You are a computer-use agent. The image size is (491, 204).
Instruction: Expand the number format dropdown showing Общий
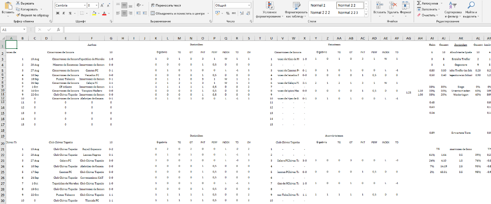point(249,5)
